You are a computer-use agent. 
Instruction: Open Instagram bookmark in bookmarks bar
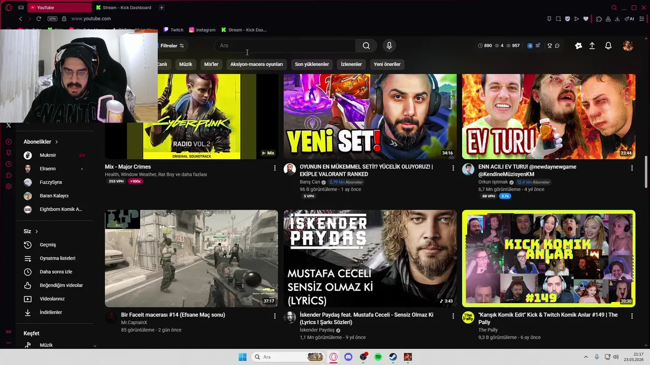pos(202,30)
